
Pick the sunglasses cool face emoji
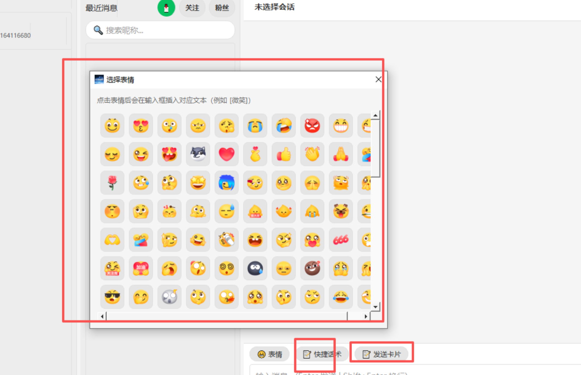coord(112,297)
